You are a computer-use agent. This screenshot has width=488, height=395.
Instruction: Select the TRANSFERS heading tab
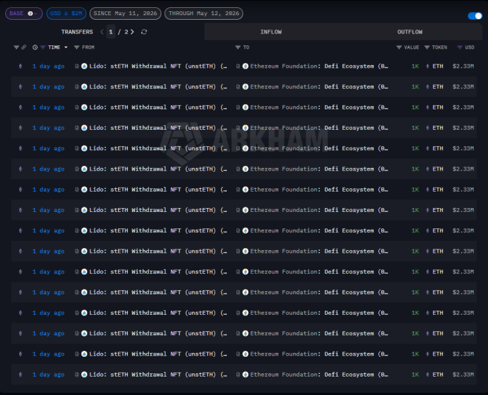point(77,32)
